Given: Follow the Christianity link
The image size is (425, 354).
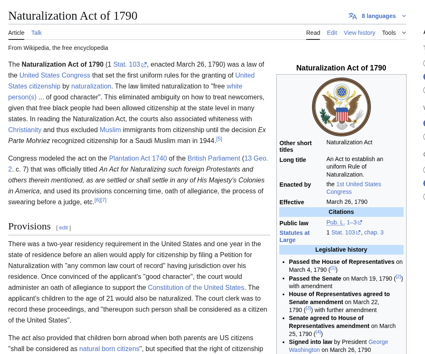Looking at the screenshot, I should click(25, 130).
